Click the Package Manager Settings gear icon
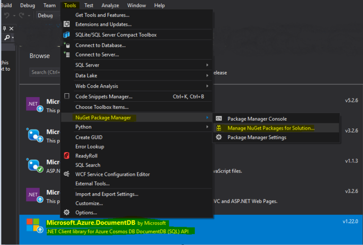This screenshot has width=363, height=245. pyautogui.click(x=219, y=137)
